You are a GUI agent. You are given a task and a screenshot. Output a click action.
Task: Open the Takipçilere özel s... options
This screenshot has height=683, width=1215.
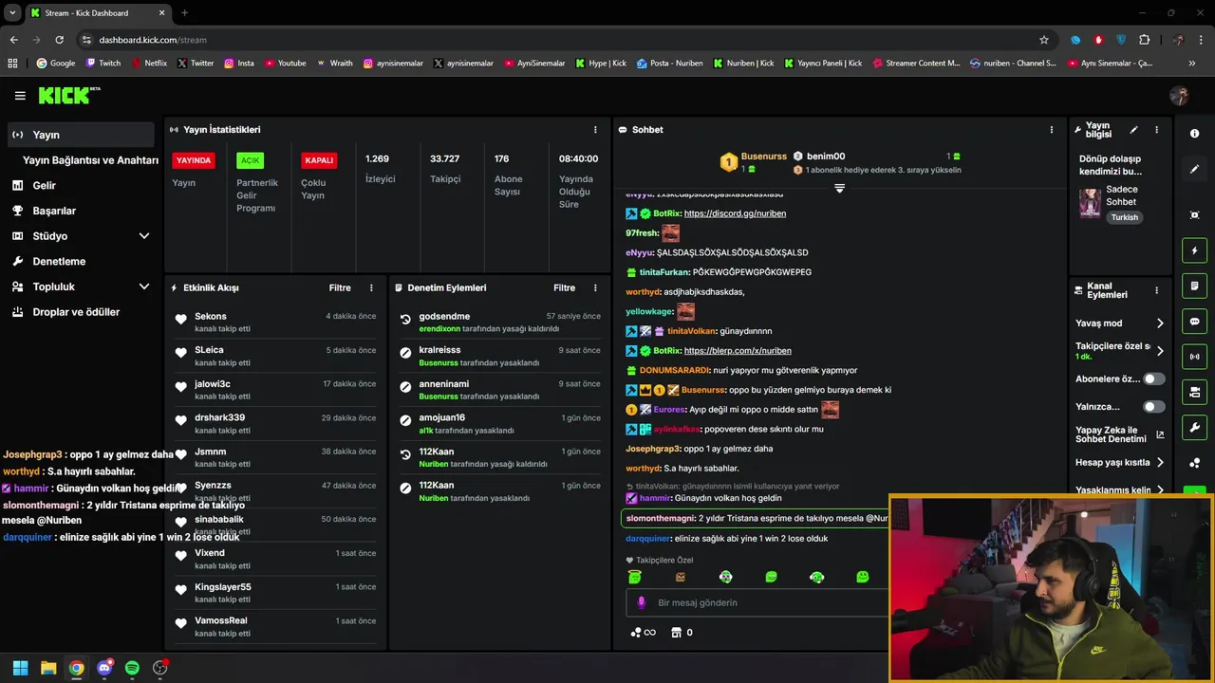1119,351
